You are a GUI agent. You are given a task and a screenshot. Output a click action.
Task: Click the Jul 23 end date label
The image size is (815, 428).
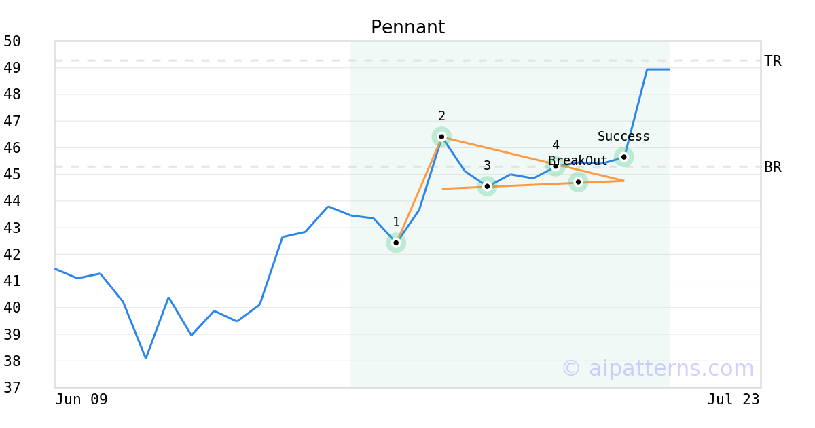[x=733, y=399]
